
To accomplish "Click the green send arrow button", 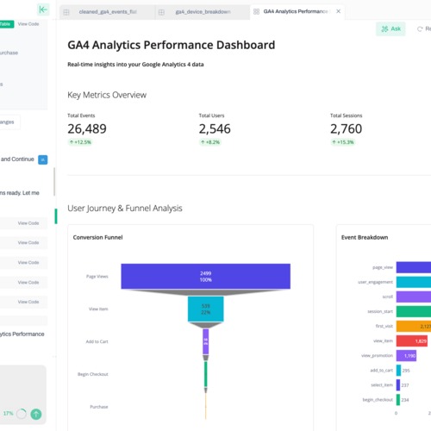I will pyautogui.click(x=36, y=414).
